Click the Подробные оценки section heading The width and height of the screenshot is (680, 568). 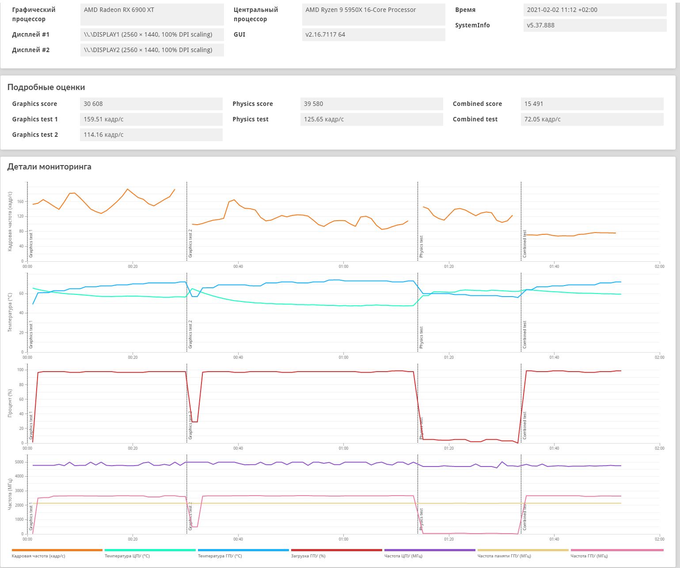[x=46, y=87]
